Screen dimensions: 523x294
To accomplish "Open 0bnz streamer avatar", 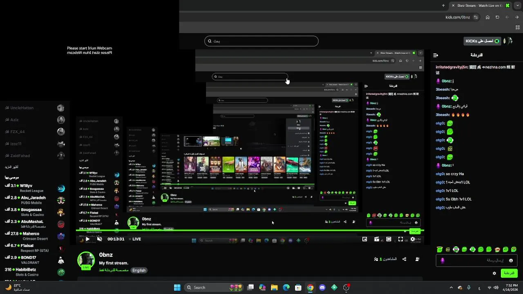I will [x=86, y=261].
